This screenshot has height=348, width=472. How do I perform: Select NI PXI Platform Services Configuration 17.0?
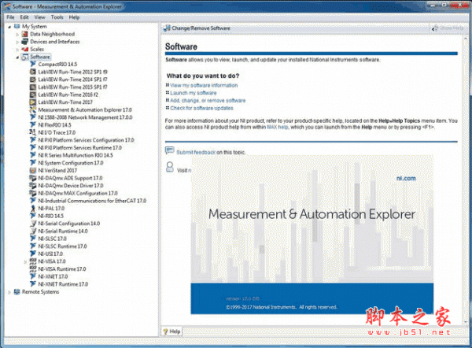86,140
